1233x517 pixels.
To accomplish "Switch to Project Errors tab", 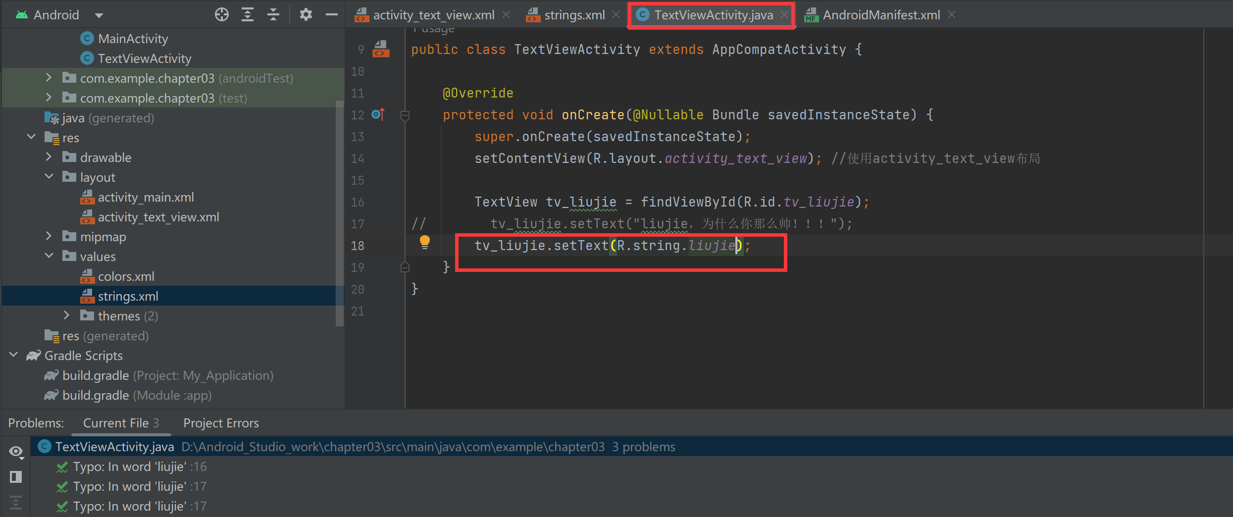I will [221, 423].
